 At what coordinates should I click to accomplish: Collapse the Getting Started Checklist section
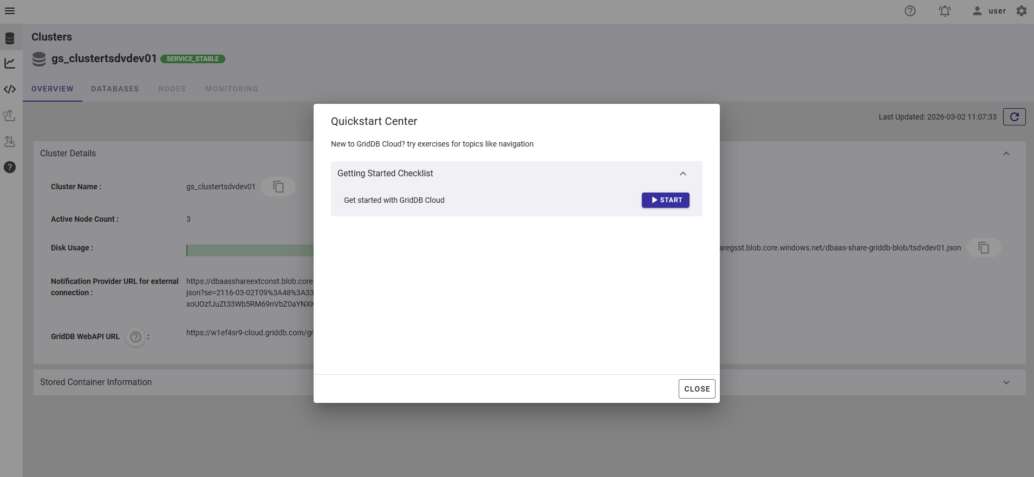[683, 174]
